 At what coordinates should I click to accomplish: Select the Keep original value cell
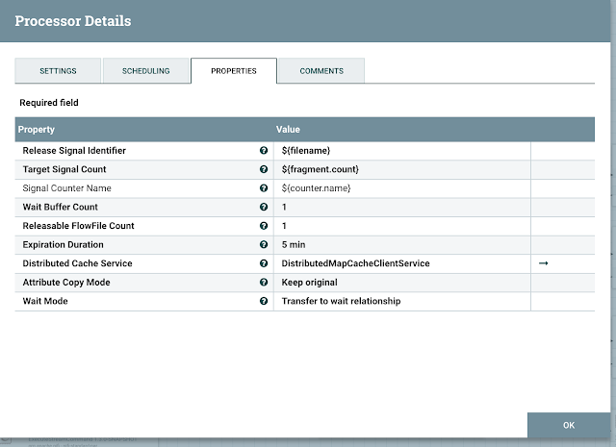pos(402,283)
